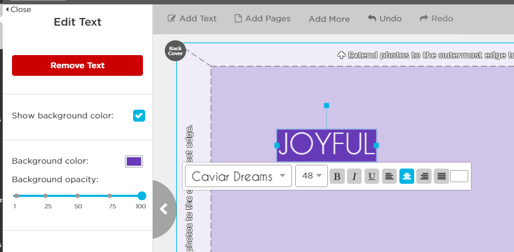Toggle underline formatting
Image resolution: width=514 pixels, height=252 pixels.
pos(372,176)
